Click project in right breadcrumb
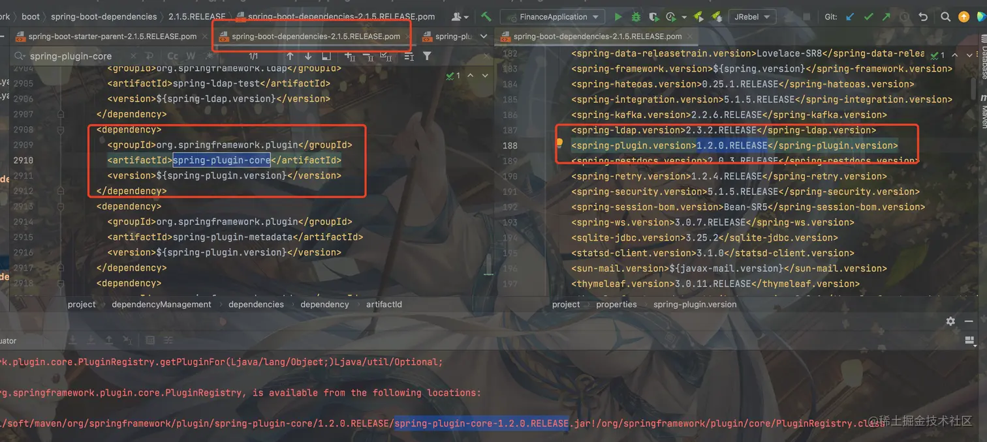Screen dimensions: 987x442 [x=566, y=304]
